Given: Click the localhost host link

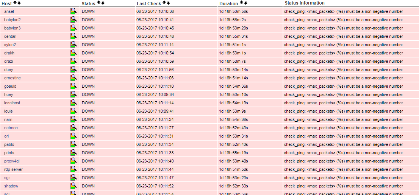Looking at the screenshot, I should tap(12, 103).
